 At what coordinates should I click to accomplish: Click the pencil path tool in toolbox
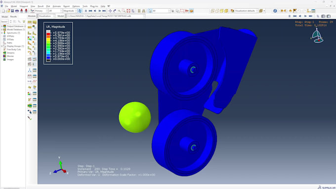click(30, 118)
